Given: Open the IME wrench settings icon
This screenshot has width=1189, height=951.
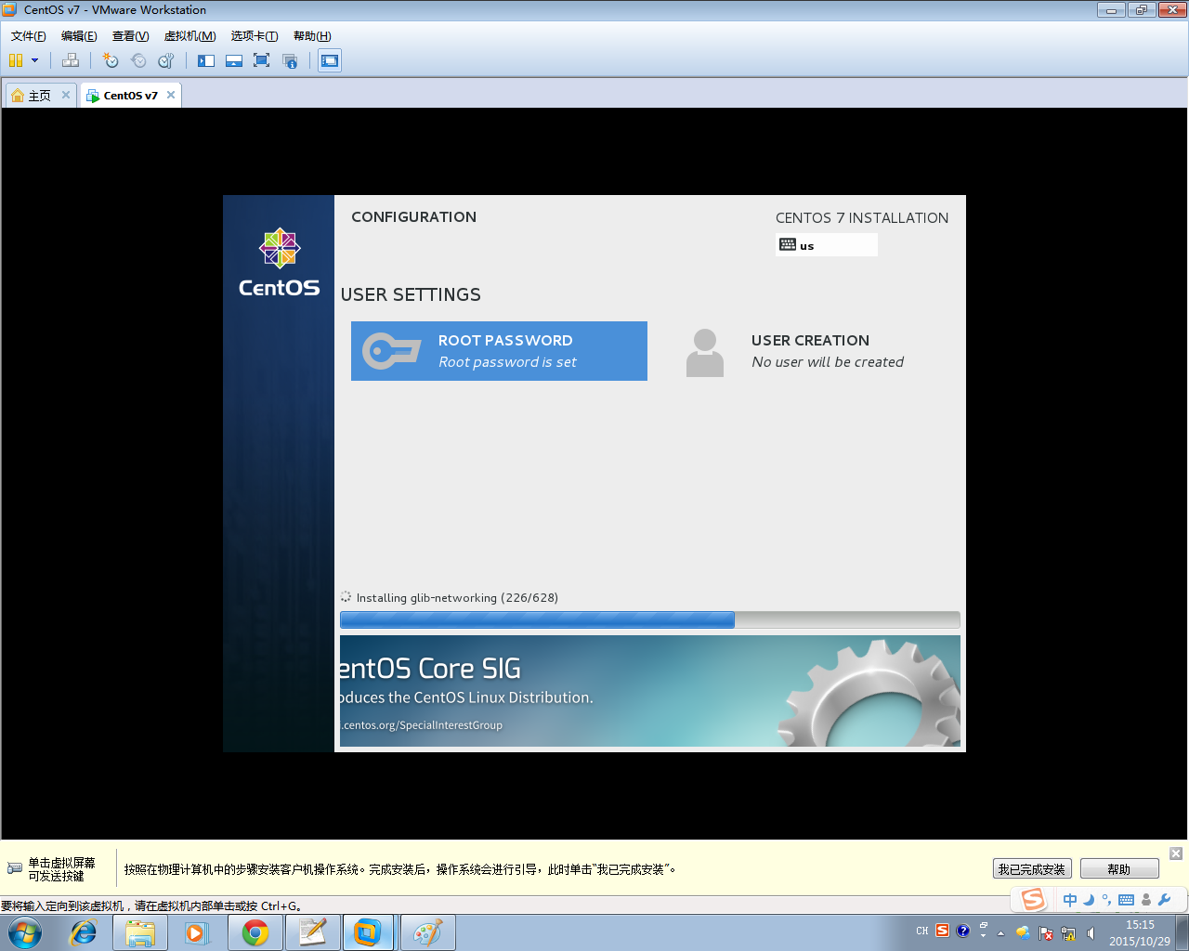Looking at the screenshot, I should tap(1164, 899).
